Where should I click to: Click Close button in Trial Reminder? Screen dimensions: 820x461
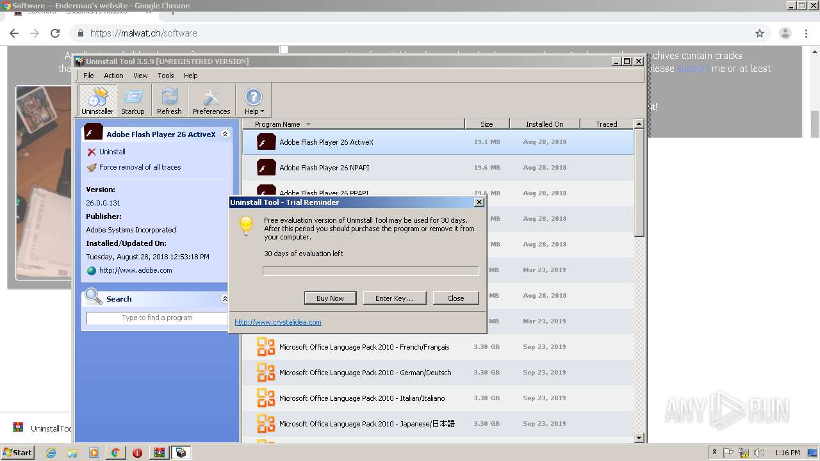click(x=455, y=298)
